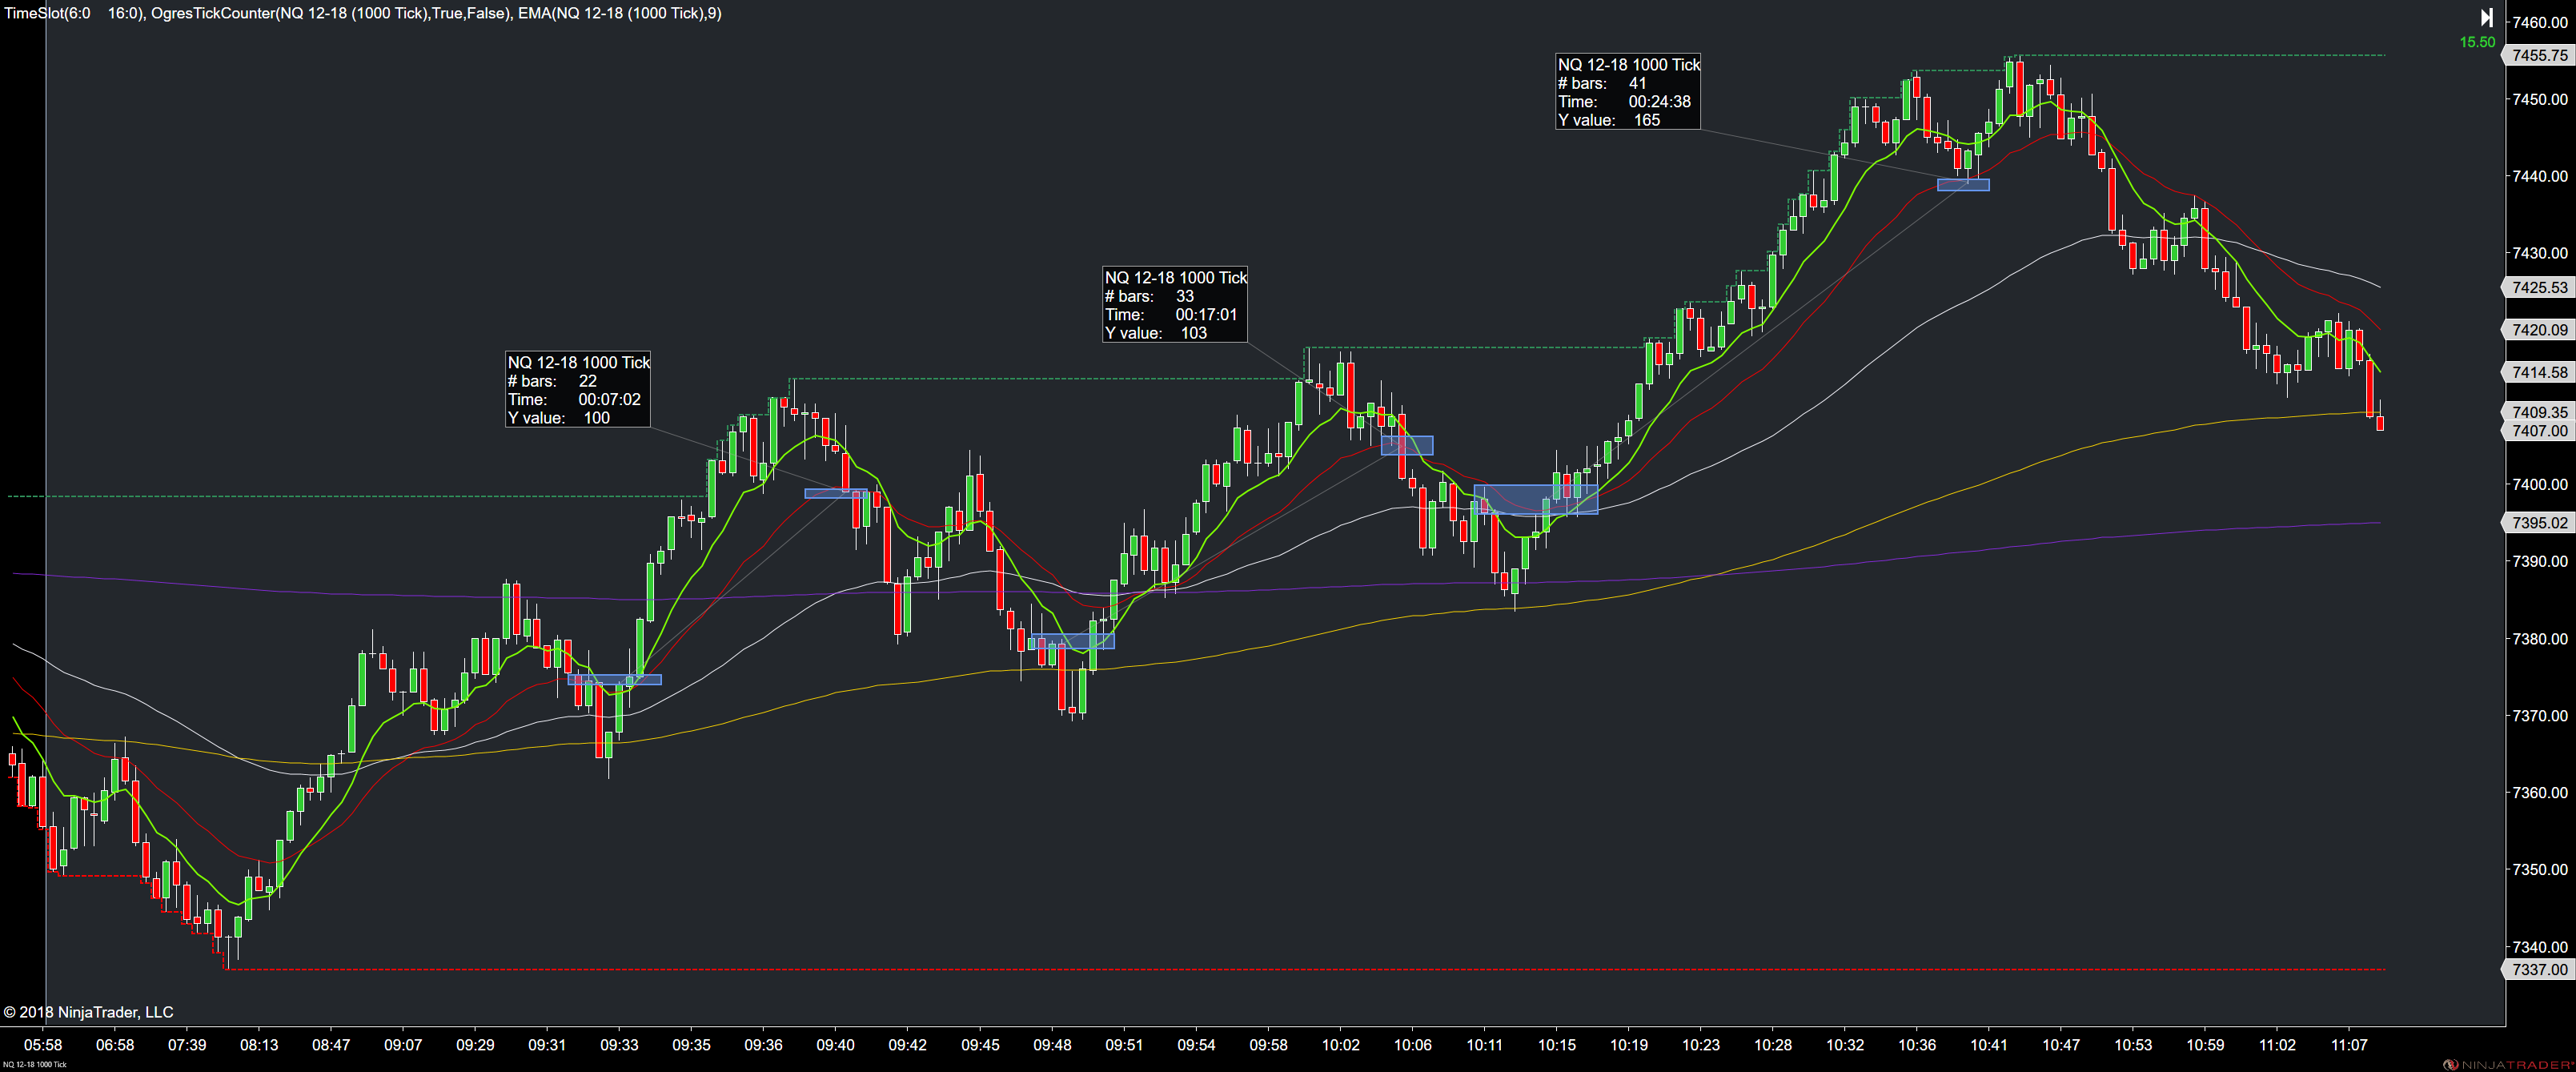Select the blue rectangle drawn at 09:33
The image size is (2576, 1072).
pos(614,680)
